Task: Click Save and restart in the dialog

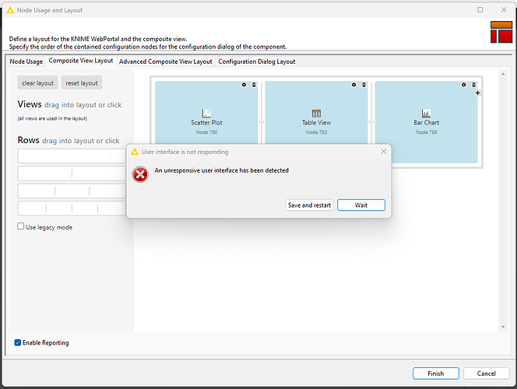Action: pos(309,205)
